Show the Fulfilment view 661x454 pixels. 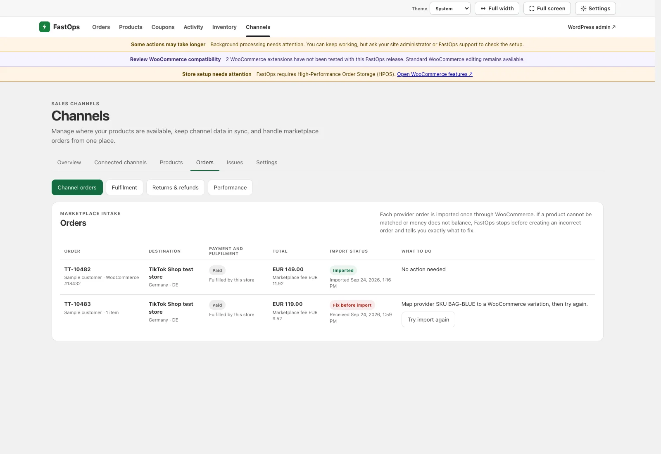(124, 187)
